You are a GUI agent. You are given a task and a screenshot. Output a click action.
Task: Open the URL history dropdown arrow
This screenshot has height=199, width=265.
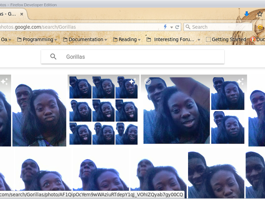click(x=172, y=27)
